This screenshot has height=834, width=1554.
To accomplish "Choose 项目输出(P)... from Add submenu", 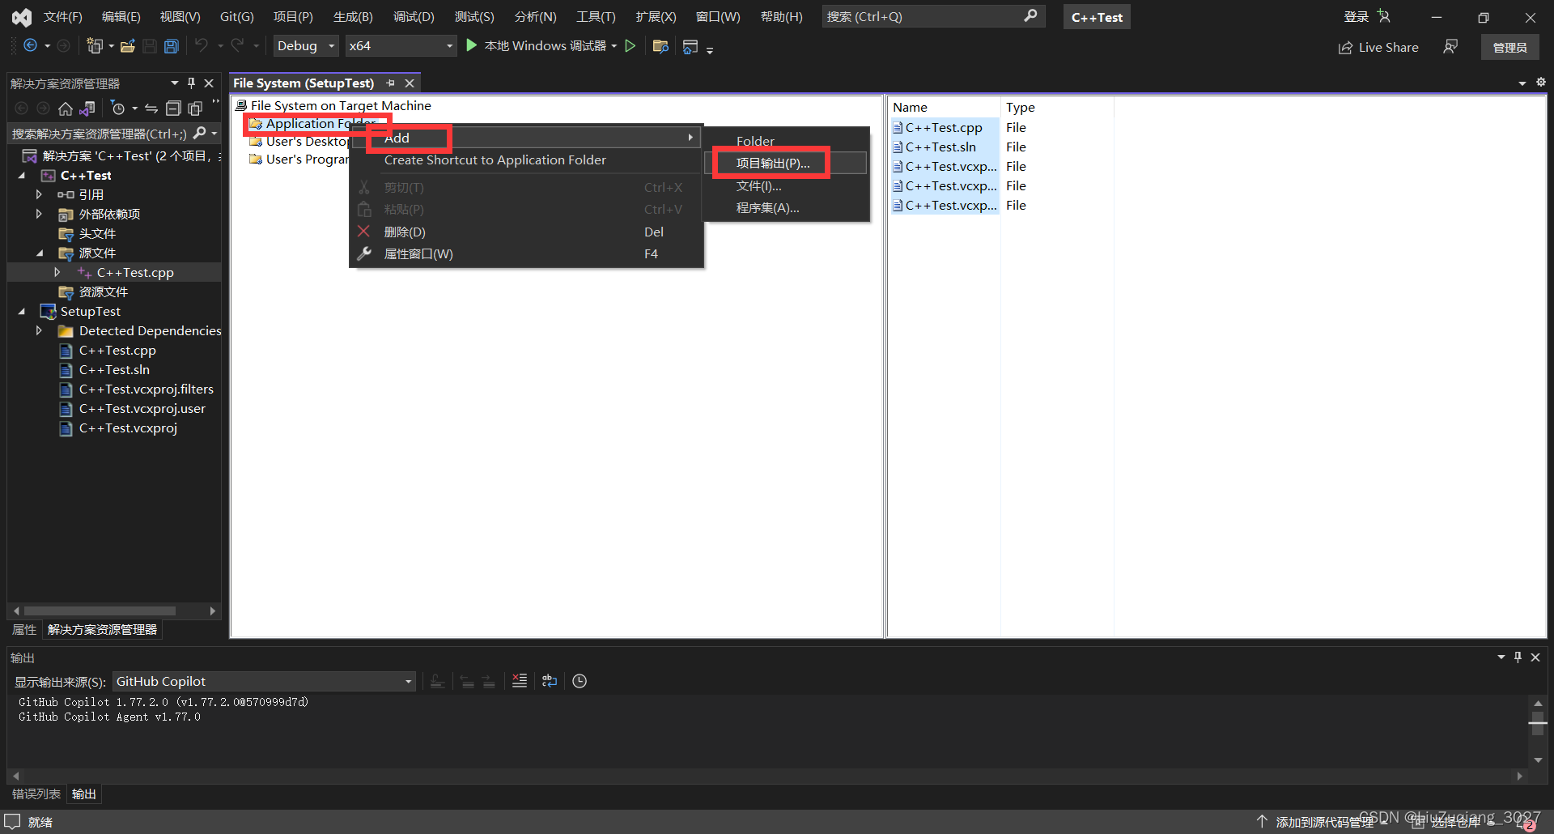I will point(787,164).
